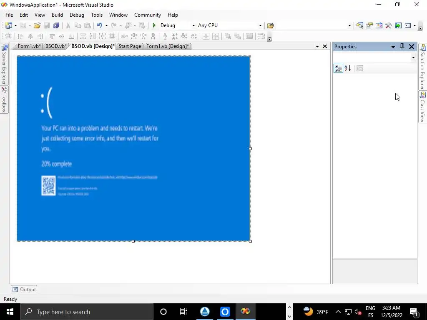427x320 pixels.
Task: Click the Make Horizontal Spacing Equal icon
Action: (124, 36)
